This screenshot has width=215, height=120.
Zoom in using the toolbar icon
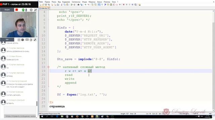click(x=85, y=5)
